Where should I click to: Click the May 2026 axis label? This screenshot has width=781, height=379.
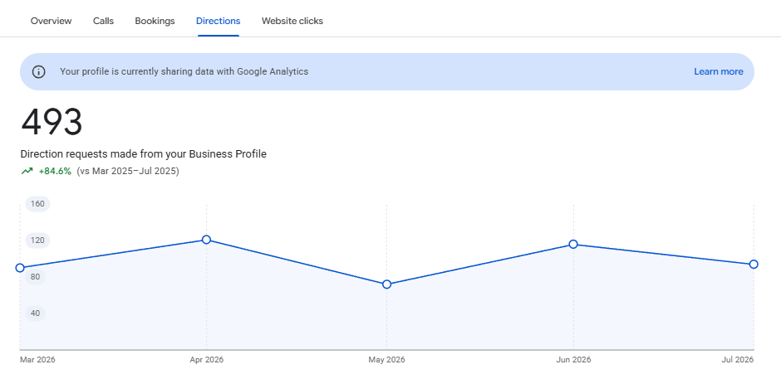point(386,360)
